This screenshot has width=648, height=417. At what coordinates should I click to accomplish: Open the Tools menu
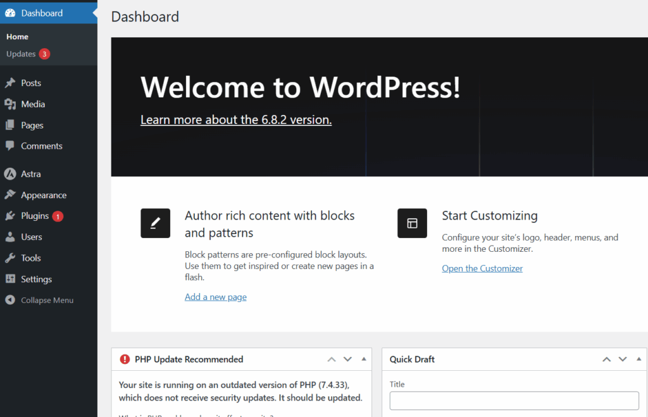[x=49, y=258]
